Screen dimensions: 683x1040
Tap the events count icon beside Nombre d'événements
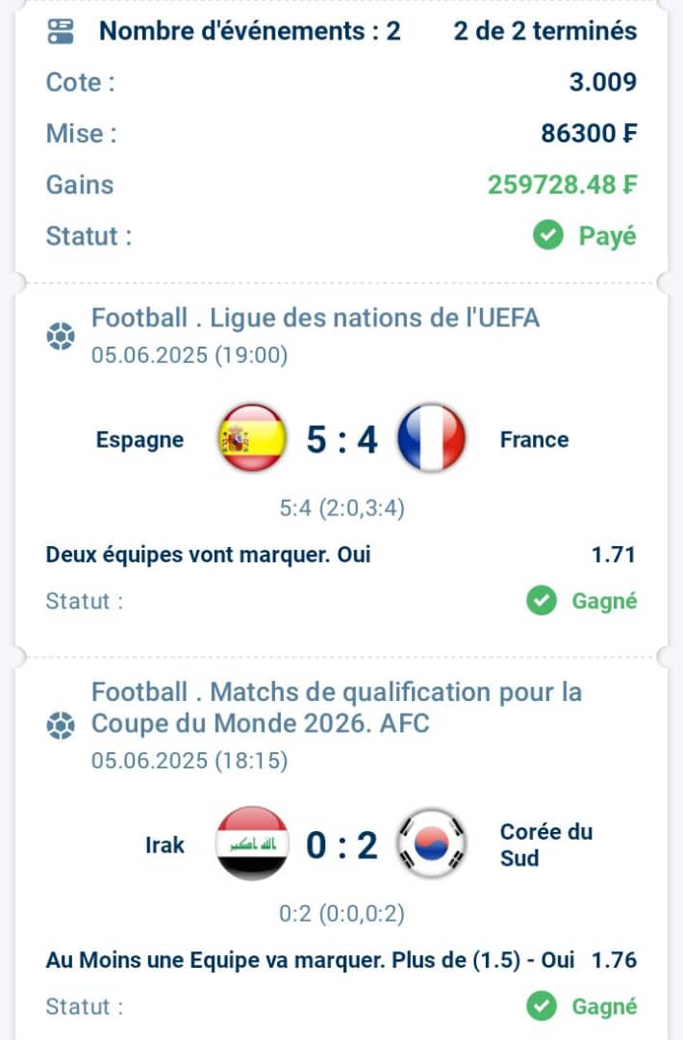(61, 31)
